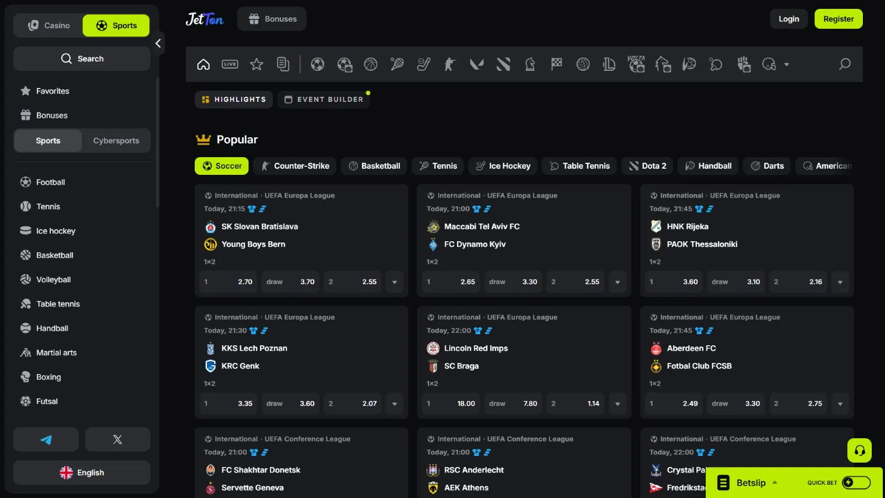Click the home icon in sports toolbar
Image resolution: width=885 pixels, height=498 pixels.
point(204,64)
